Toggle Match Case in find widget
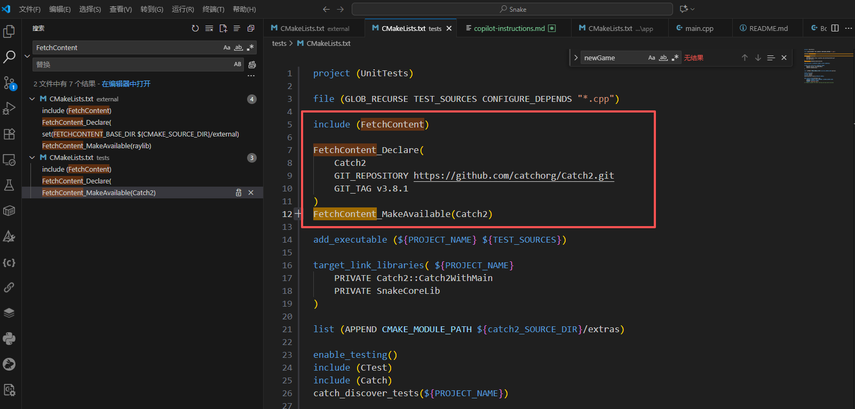Image resolution: width=855 pixels, height=409 pixels. pyautogui.click(x=652, y=58)
